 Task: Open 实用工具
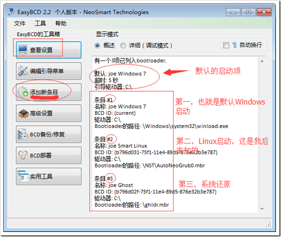click(49, 176)
